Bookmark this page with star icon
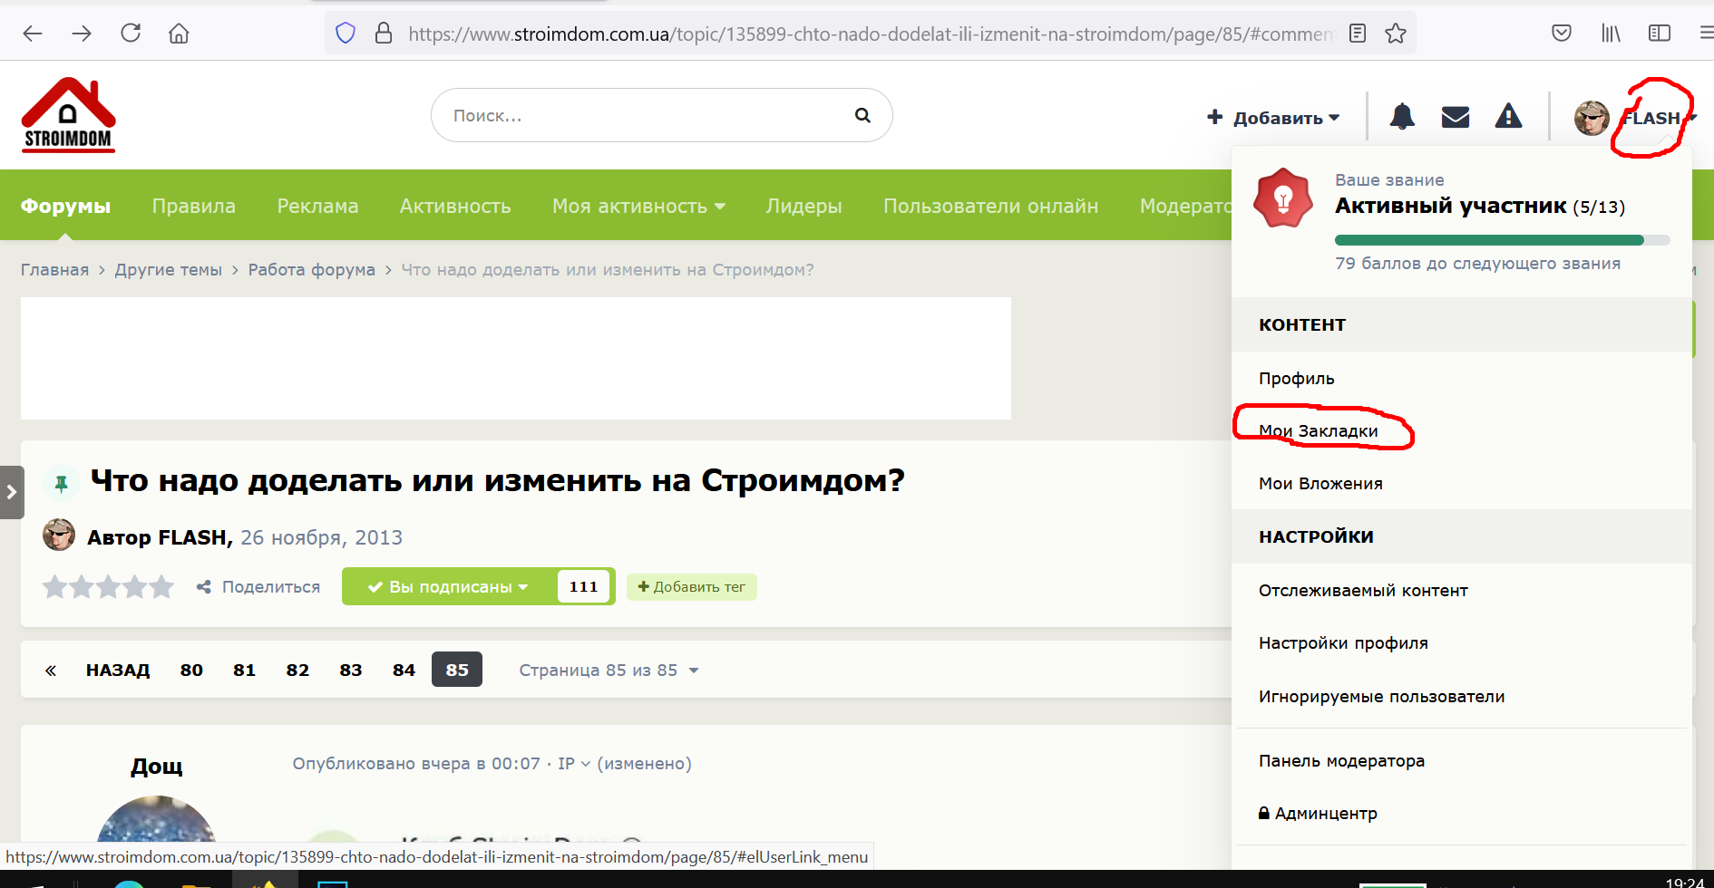This screenshot has width=1714, height=888. (1396, 34)
